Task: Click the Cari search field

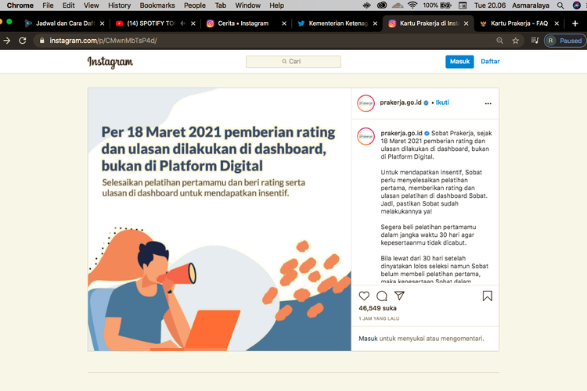Action: pos(293,61)
